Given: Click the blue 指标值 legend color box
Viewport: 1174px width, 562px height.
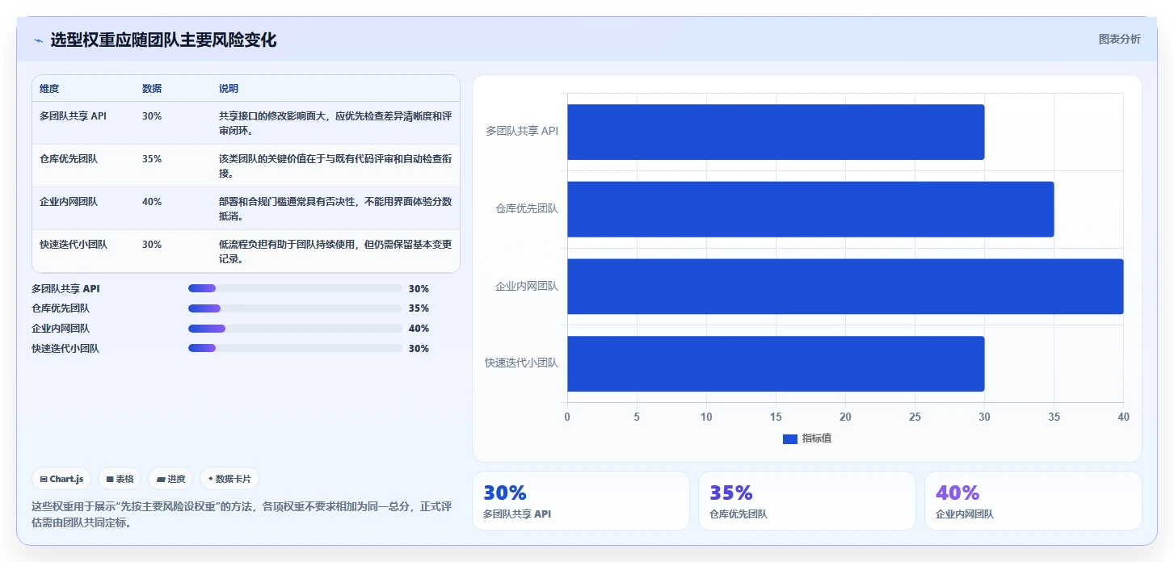Looking at the screenshot, I should pyautogui.click(x=789, y=439).
